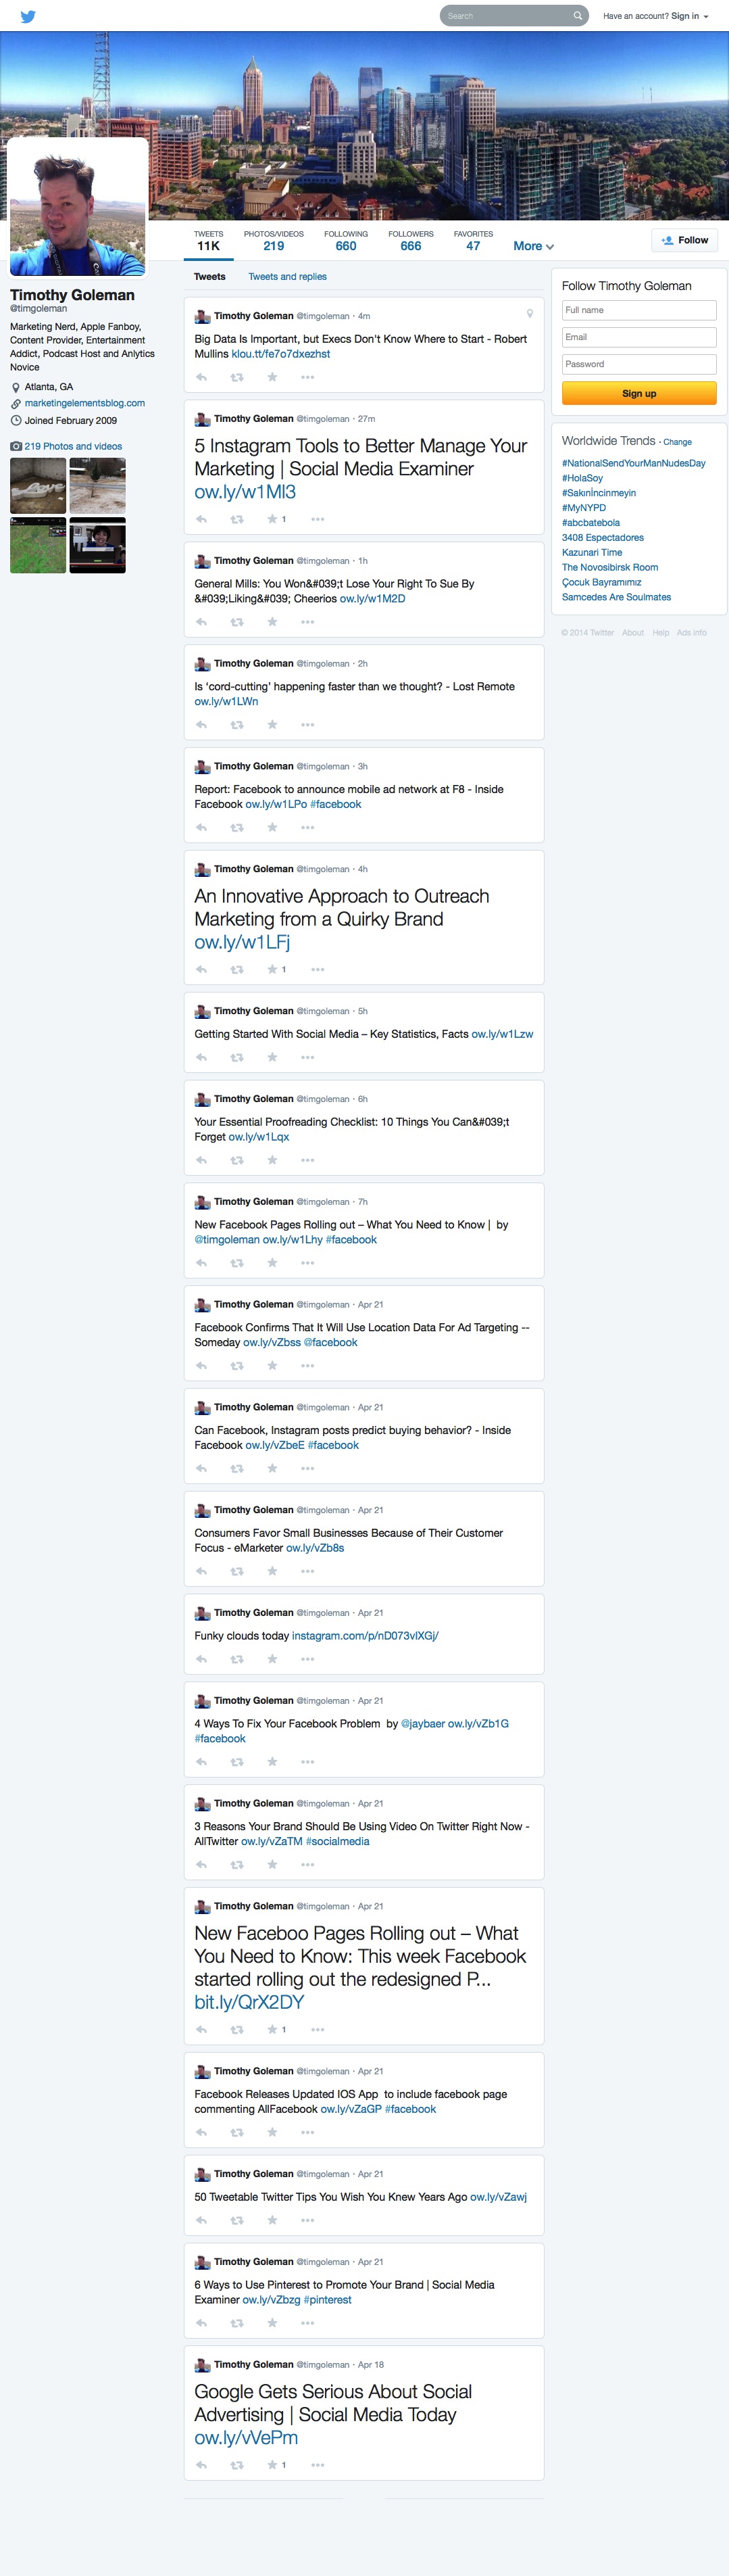The height and width of the screenshot is (2576, 729).
Task: Switch to the Tweets and replies tab
Action: (x=288, y=277)
